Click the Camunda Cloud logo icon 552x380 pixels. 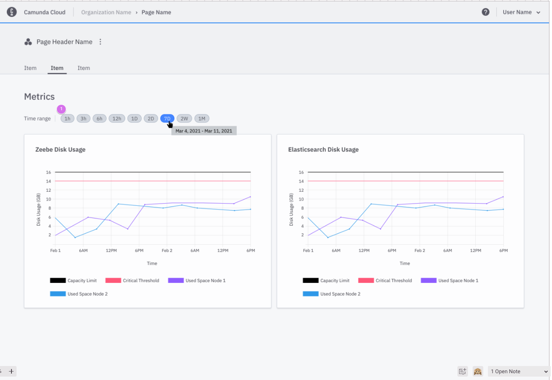pyautogui.click(x=12, y=12)
